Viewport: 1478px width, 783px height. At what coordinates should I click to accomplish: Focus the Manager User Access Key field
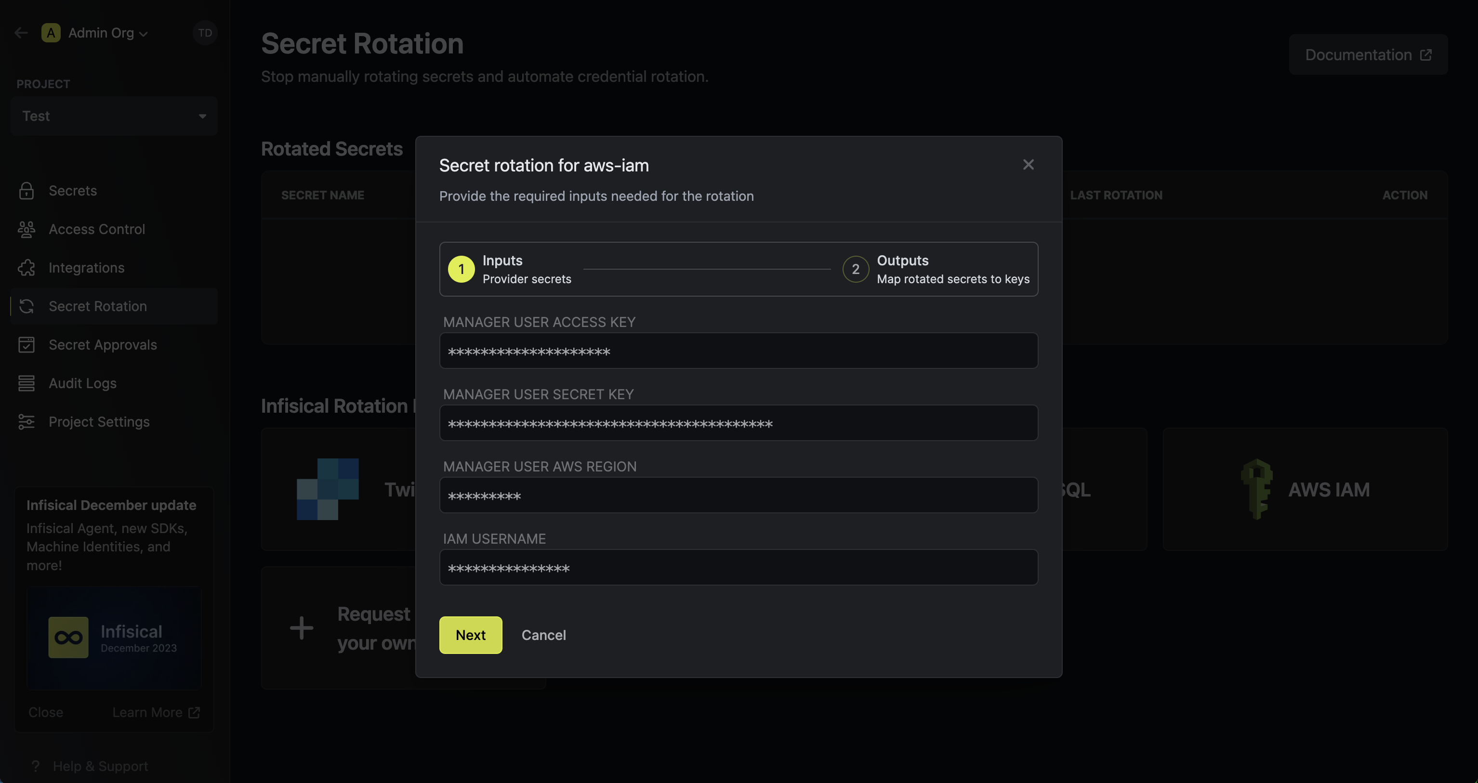pyautogui.click(x=739, y=351)
